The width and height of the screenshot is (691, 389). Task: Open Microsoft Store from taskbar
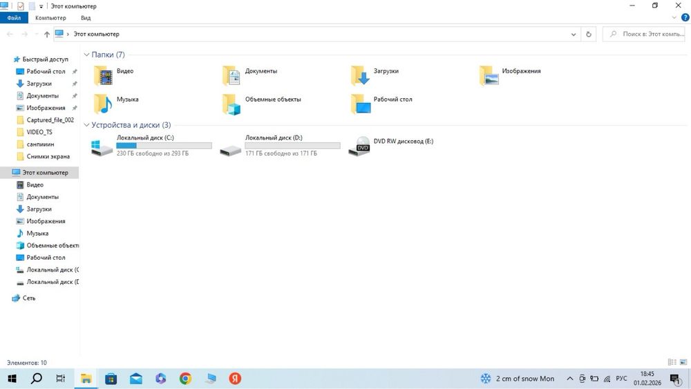111,379
